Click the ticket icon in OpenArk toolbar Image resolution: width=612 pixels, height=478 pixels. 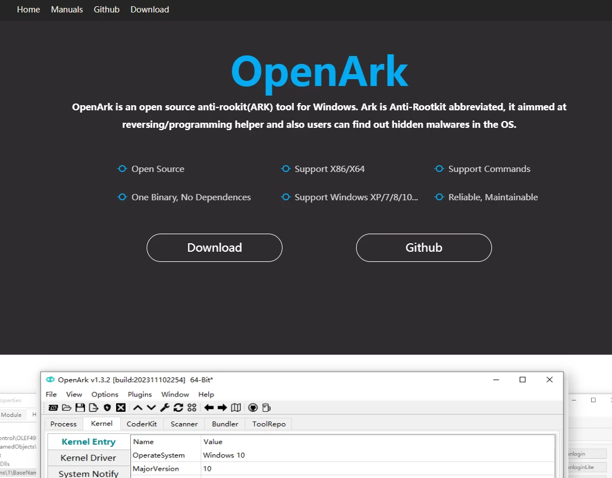53,408
